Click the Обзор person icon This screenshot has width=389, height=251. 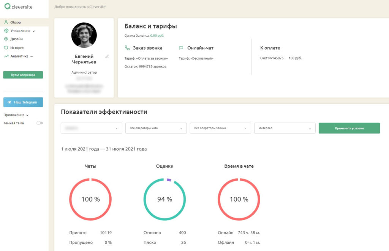pyautogui.click(x=6, y=22)
